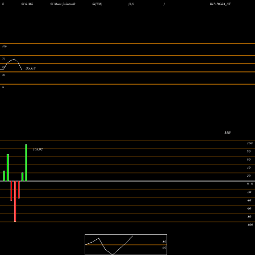Screen dimensions: 255x255
Task: Select the tallest green MR bar
Action: pyautogui.click(x=26, y=163)
